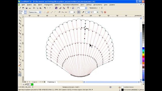The width and height of the screenshot is (162, 91).
Task: Click the Print icon
Action: click(30, 8)
